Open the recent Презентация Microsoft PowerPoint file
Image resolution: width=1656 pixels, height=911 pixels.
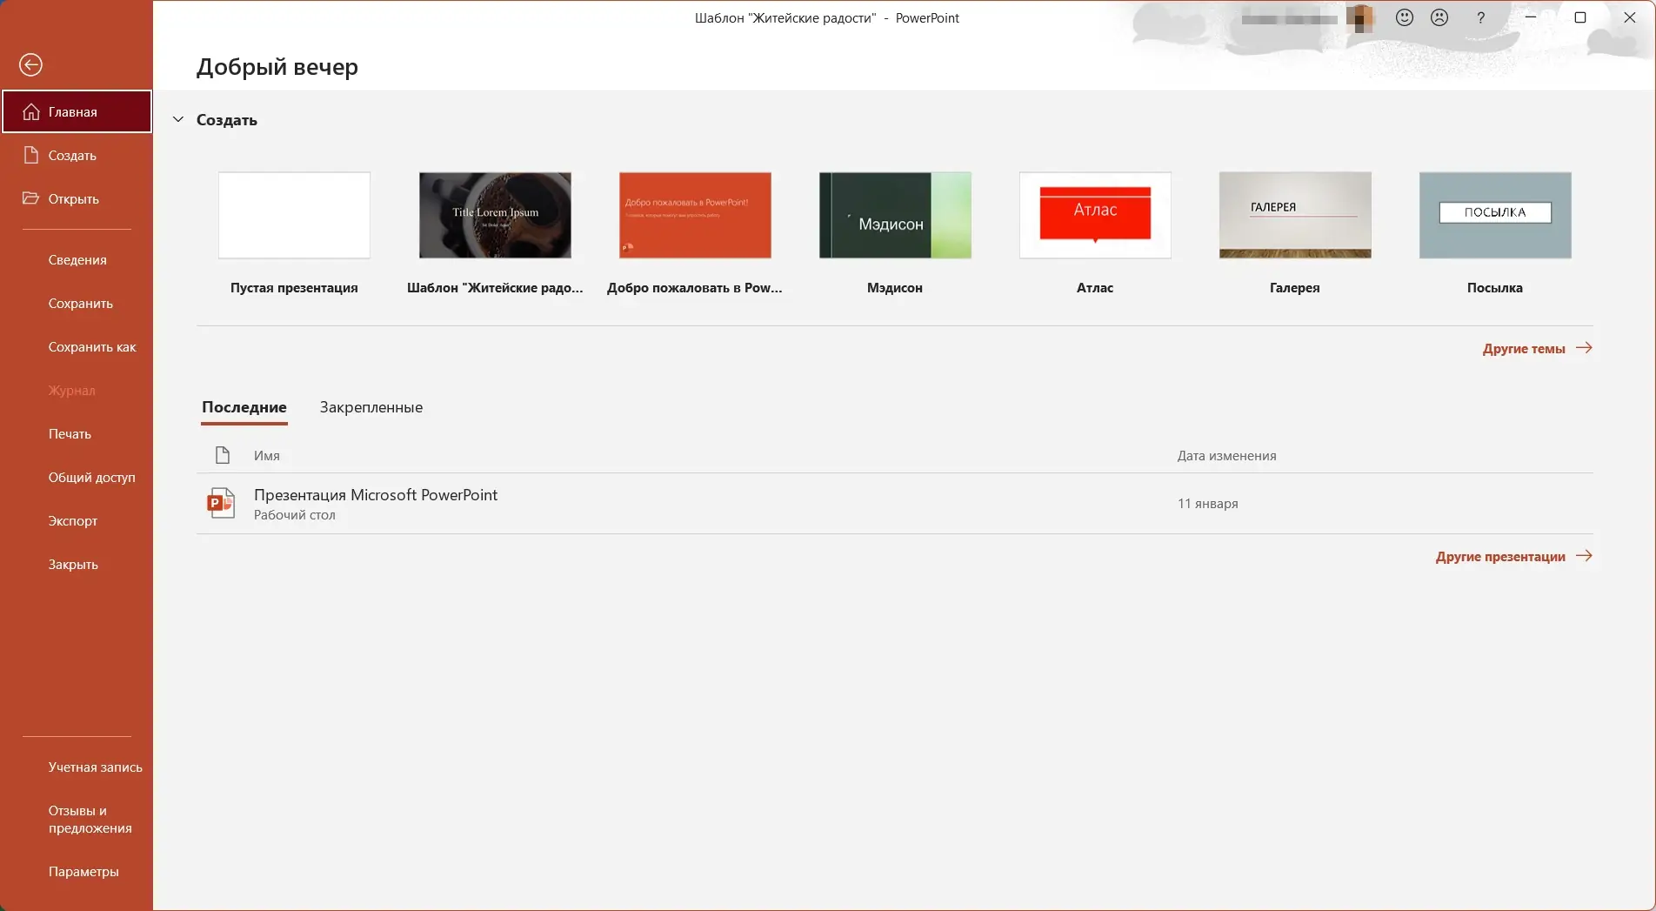[376, 494]
